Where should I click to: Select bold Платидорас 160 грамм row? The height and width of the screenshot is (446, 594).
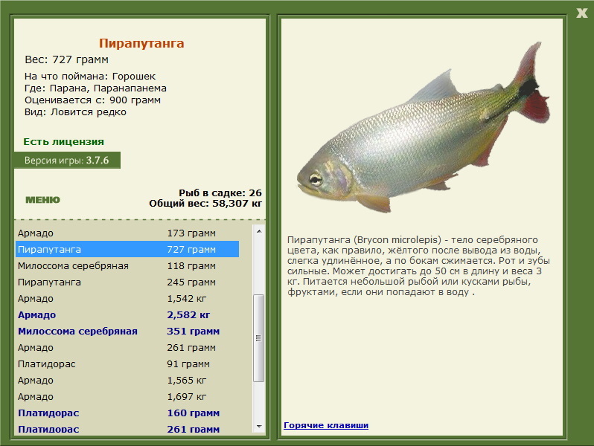tap(127, 413)
